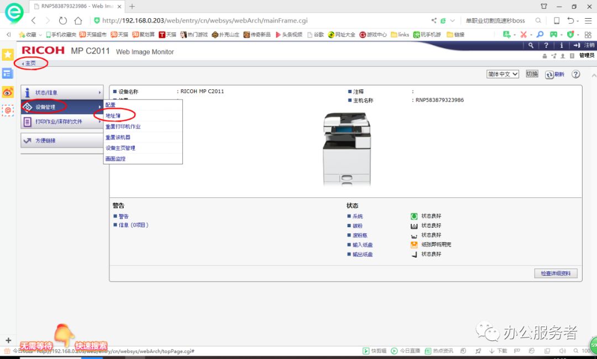Open Ricoh header info "i" icon
597x359 pixels.
pyautogui.click(x=561, y=45)
